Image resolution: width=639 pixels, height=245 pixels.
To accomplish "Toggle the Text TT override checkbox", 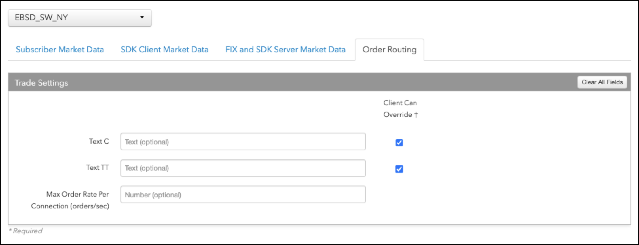I will click(x=399, y=169).
